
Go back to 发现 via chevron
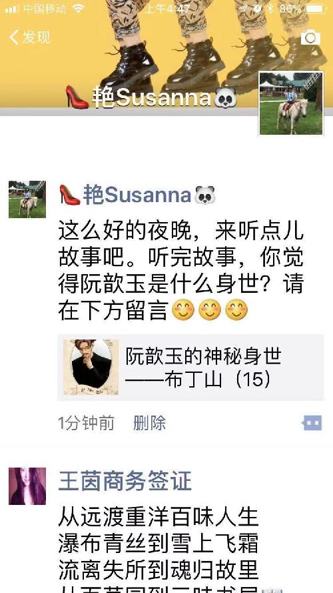(x=14, y=37)
